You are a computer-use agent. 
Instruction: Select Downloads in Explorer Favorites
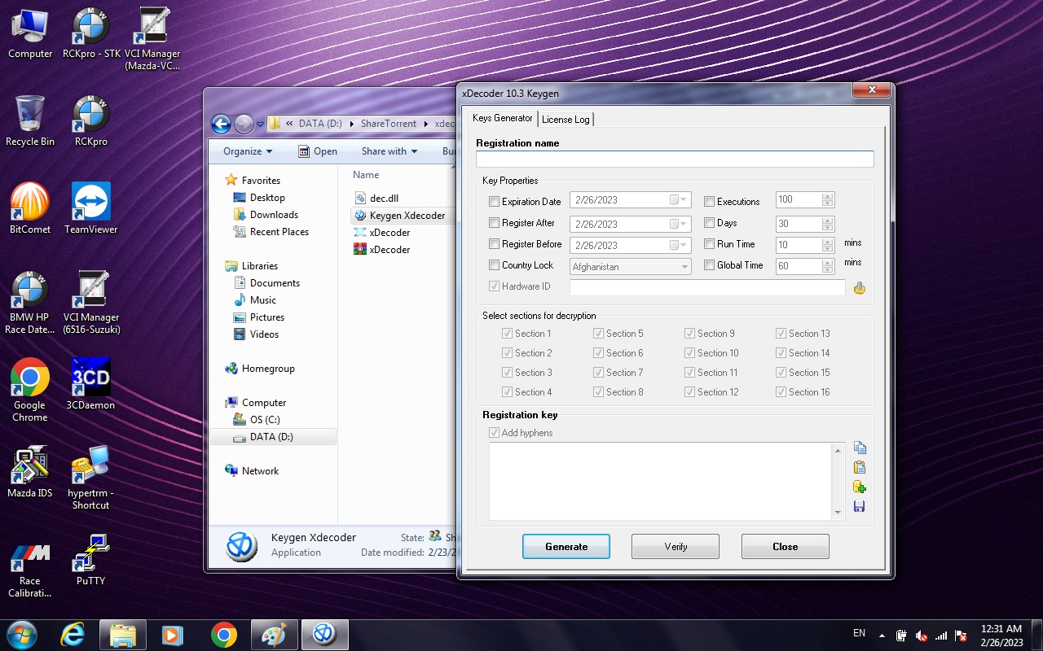pyautogui.click(x=274, y=215)
